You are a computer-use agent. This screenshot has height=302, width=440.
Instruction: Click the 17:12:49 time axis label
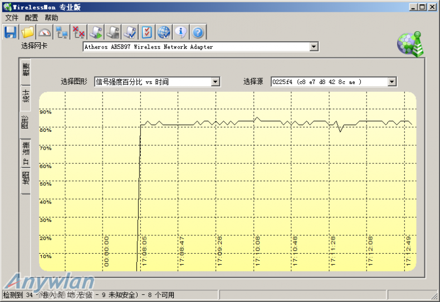pyautogui.click(x=408, y=251)
